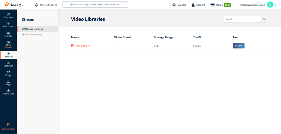Open Traffic Map icon
The height and width of the screenshot is (134, 281).
(x=9, y=91)
